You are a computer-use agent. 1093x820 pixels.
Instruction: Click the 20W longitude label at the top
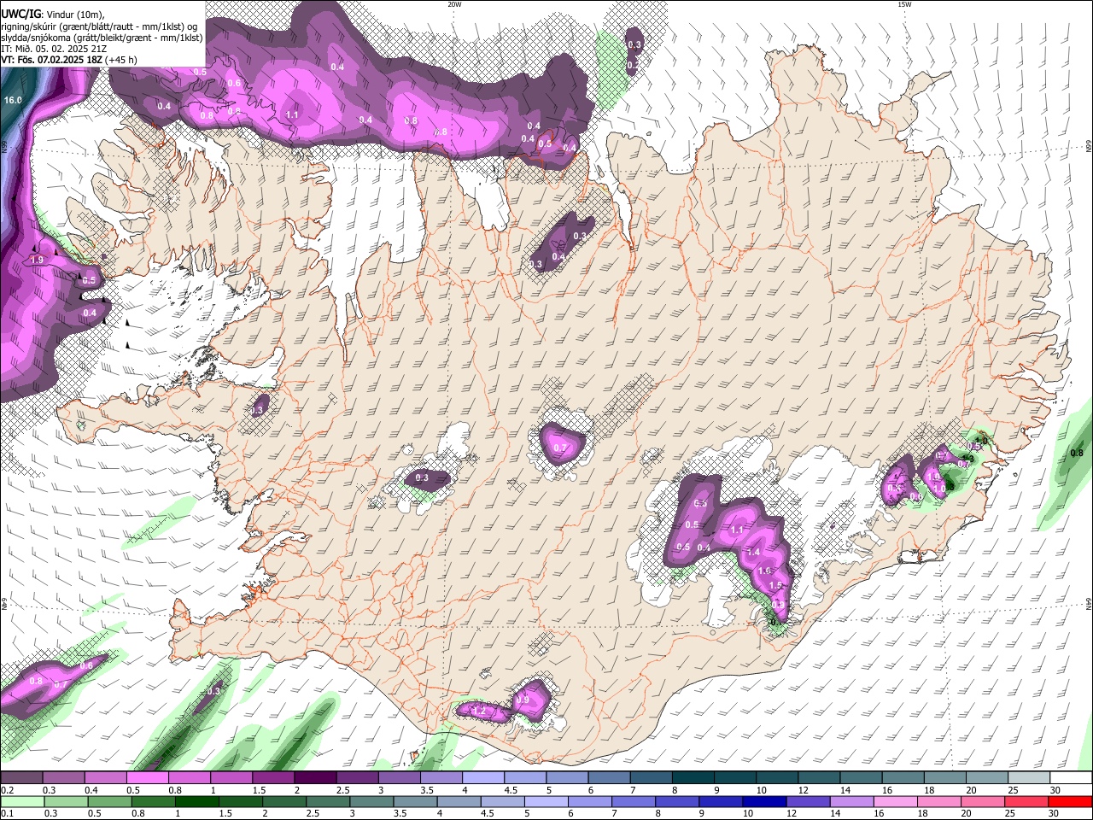[x=454, y=4]
